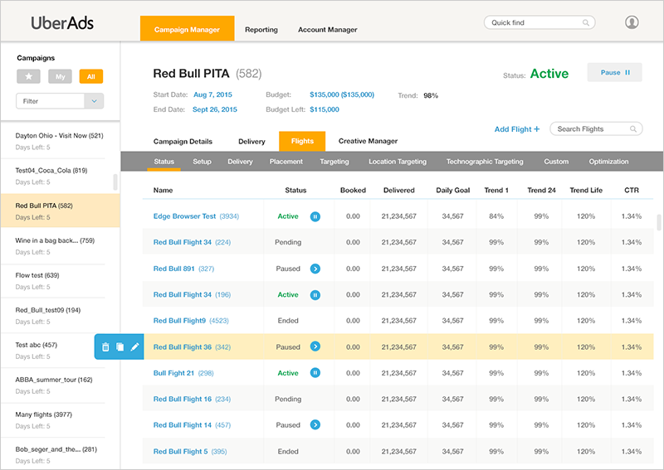Select the Placement sub-tab
Image resolution: width=664 pixels, height=470 pixels.
286,162
